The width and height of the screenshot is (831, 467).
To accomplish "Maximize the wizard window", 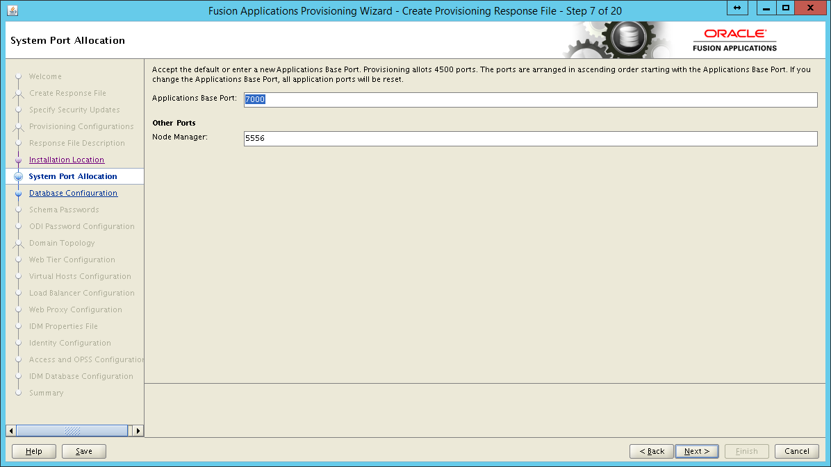I will 786,8.
